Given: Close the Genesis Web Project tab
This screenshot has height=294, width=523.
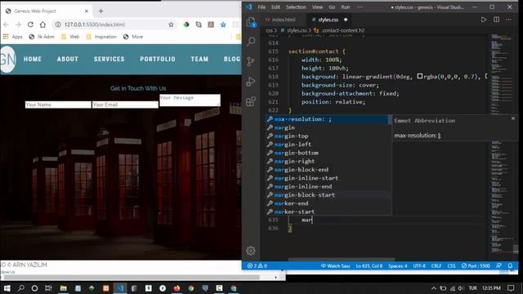Looking at the screenshot, I should click(x=87, y=11).
